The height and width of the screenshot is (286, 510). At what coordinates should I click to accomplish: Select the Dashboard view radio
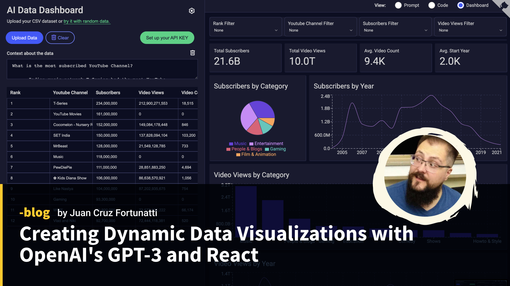coord(461,5)
